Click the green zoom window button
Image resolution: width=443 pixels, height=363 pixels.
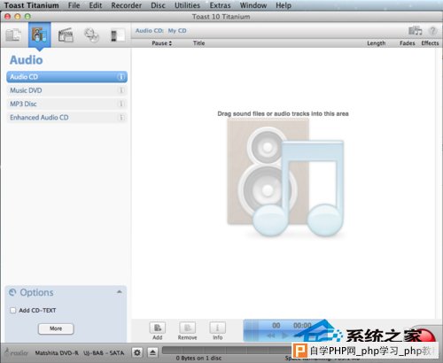[x=27, y=17]
